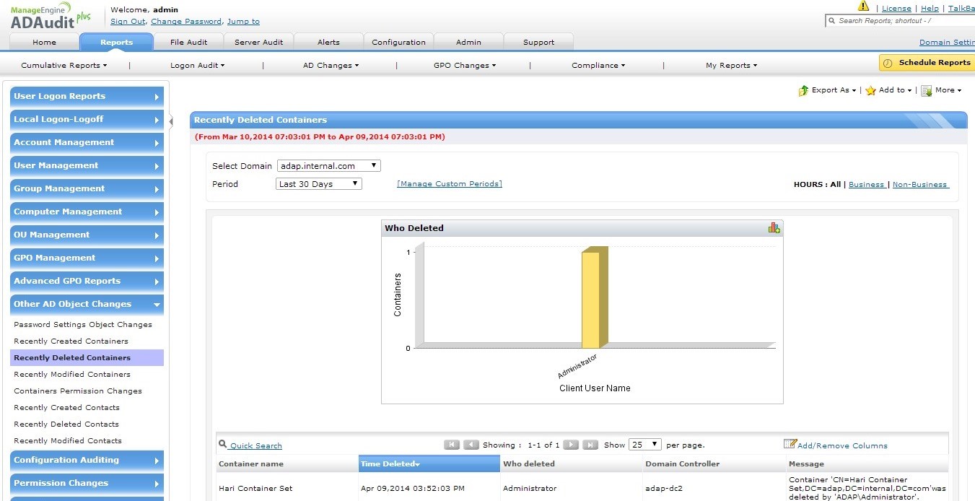
Task: Open the License link
Action: [x=897, y=9]
